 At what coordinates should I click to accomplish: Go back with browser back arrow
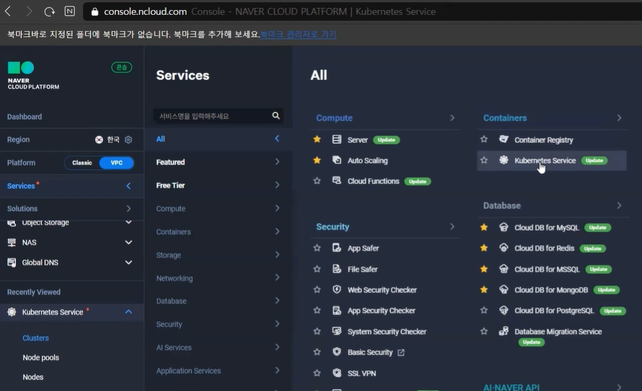8,11
